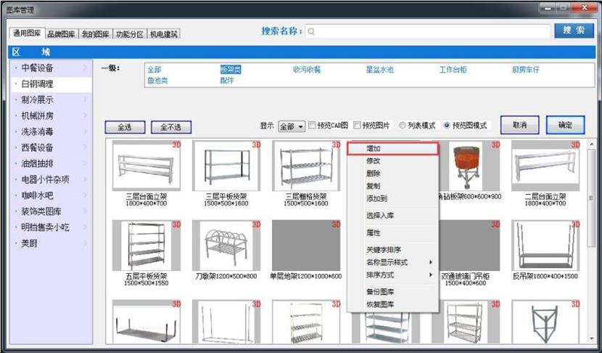The height and width of the screenshot is (353, 602).
Task: Select the 三层台面立架 thumbnail
Action: pos(147,166)
